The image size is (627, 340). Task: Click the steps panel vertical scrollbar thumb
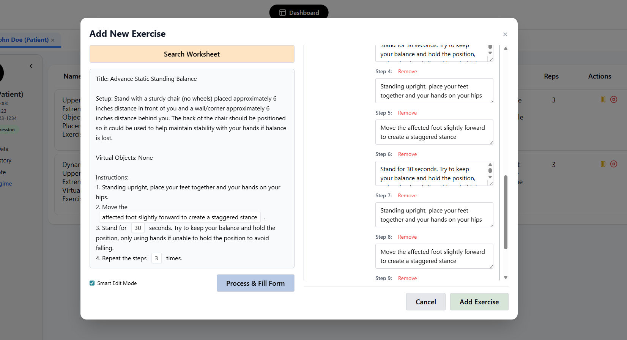(x=506, y=212)
